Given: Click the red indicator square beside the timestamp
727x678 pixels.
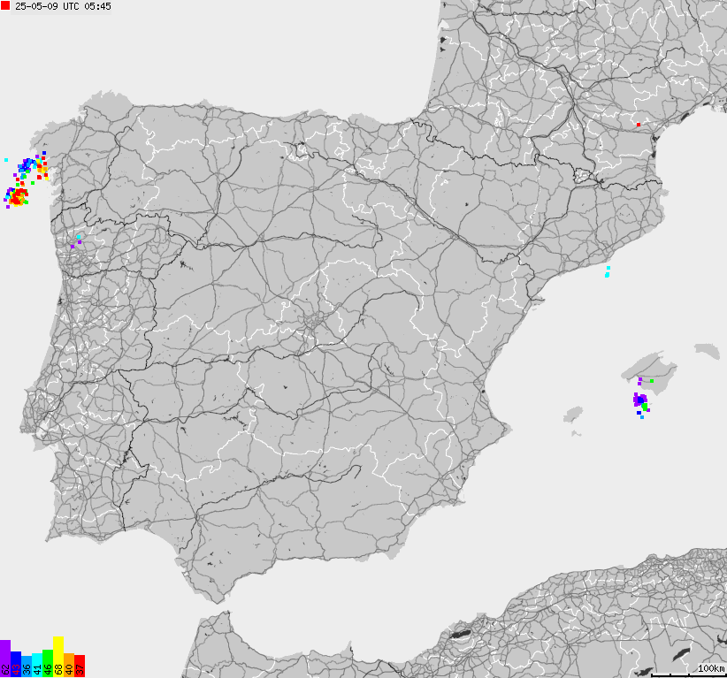Looking at the screenshot, I should click(5, 5).
